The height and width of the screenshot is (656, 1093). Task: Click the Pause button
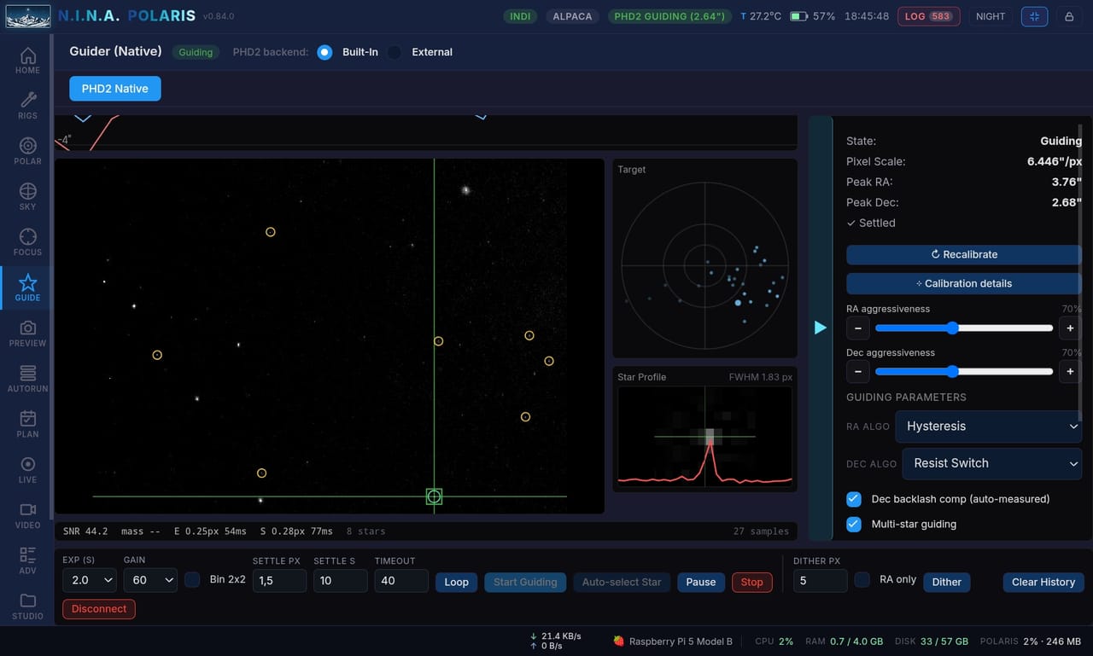tap(701, 582)
